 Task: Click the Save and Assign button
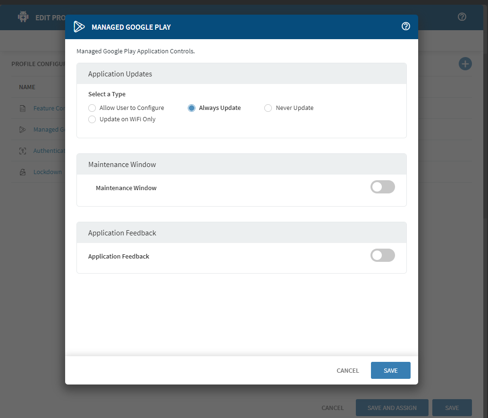[x=392, y=408]
